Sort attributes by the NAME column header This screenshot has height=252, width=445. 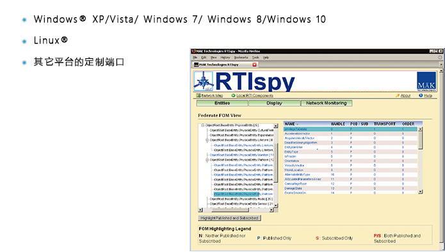point(290,124)
